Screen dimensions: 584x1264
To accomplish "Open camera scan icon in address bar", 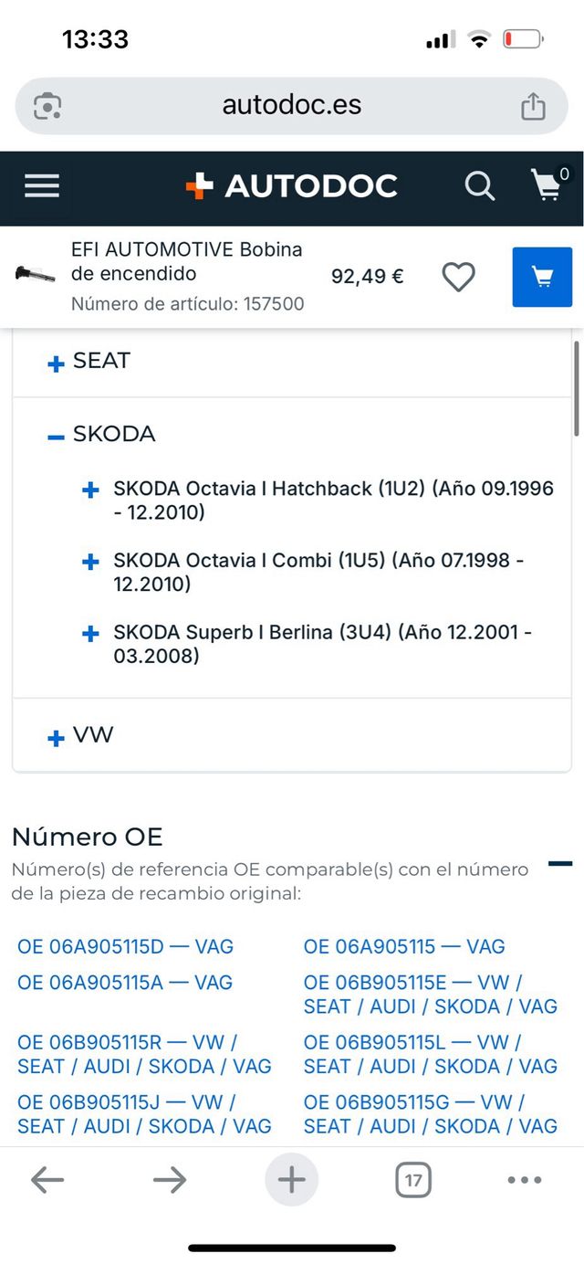I will pos(47,106).
